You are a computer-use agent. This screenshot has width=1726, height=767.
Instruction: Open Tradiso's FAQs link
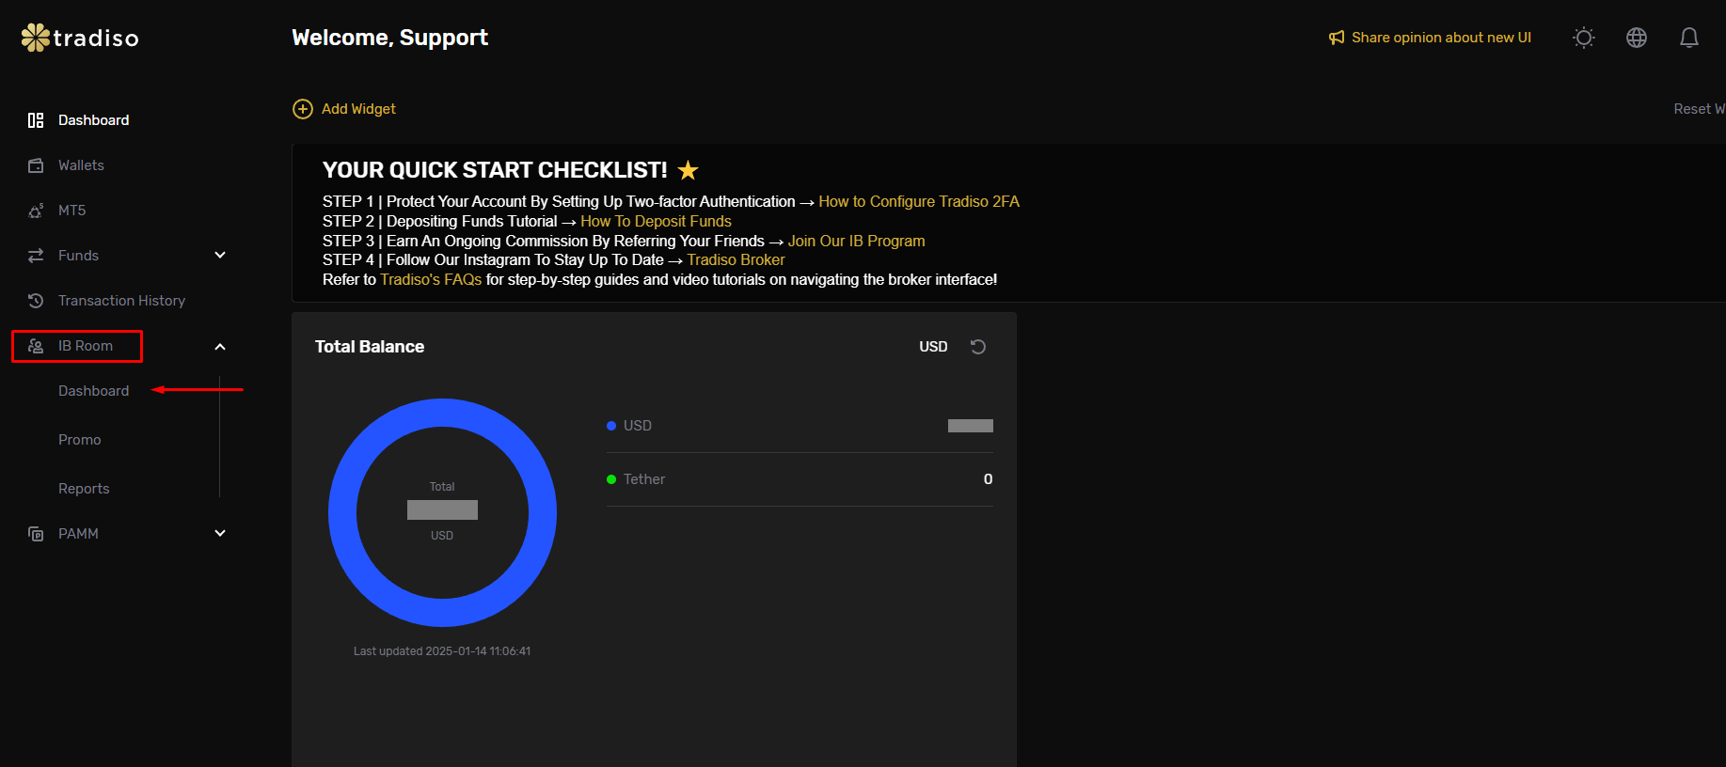431,279
